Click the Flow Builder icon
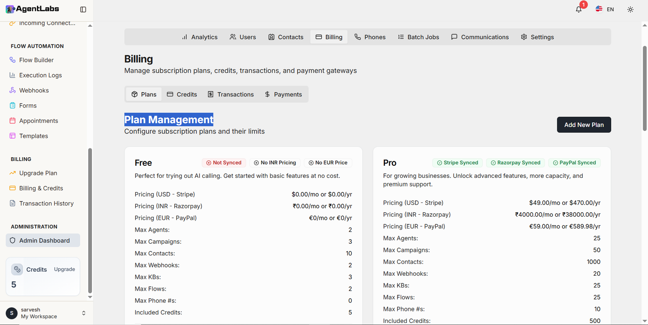648x325 pixels. click(x=13, y=60)
